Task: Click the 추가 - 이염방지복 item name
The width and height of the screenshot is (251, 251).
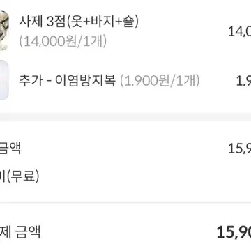Action: point(67,81)
